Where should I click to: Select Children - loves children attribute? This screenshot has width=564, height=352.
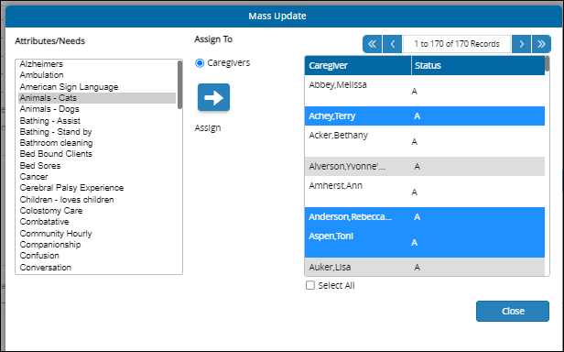[x=97, y=200]
